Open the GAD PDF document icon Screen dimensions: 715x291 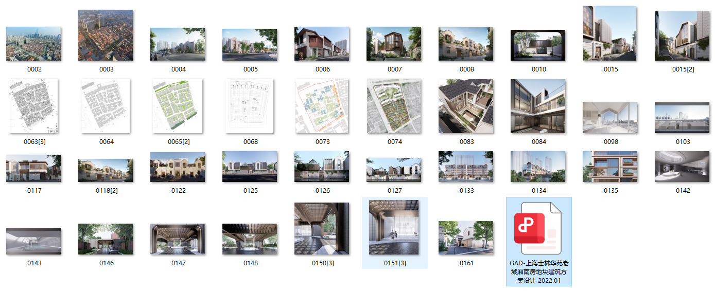[x=539, y=228]
